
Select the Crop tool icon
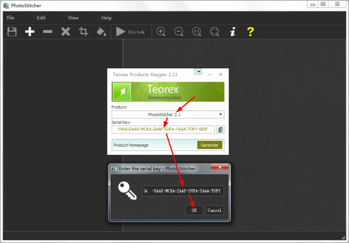(83, 32)
